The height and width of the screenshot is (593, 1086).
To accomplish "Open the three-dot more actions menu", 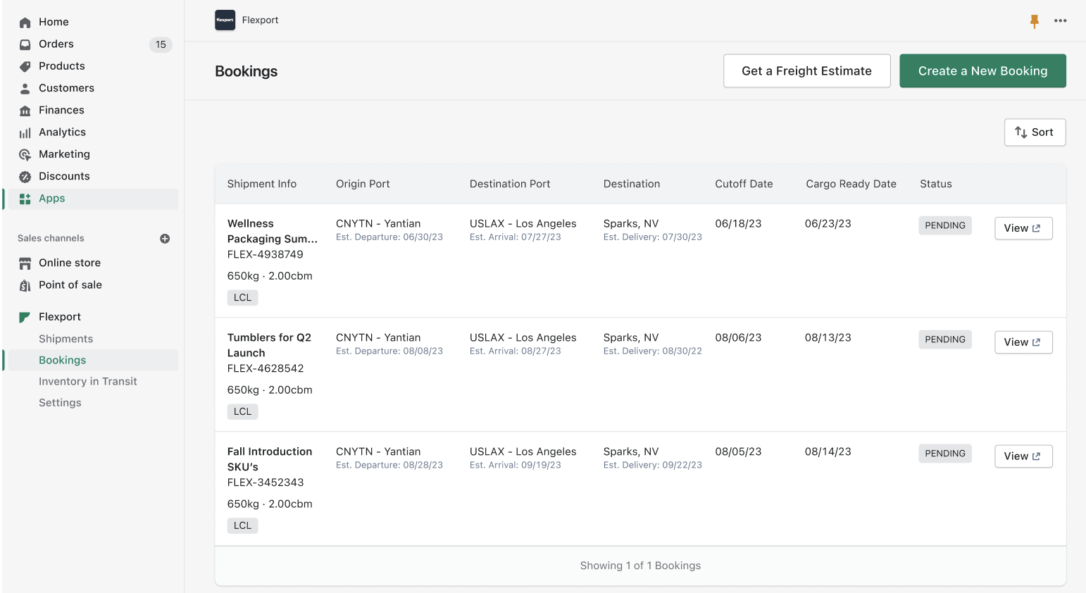I will click(1060, 21).
